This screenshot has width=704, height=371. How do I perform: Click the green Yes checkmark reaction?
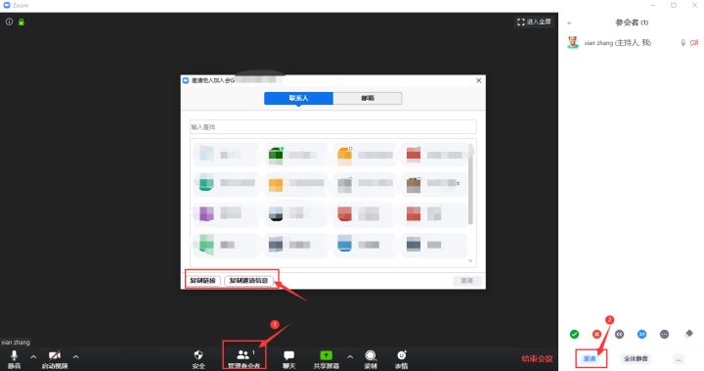(x=574, y=334)
